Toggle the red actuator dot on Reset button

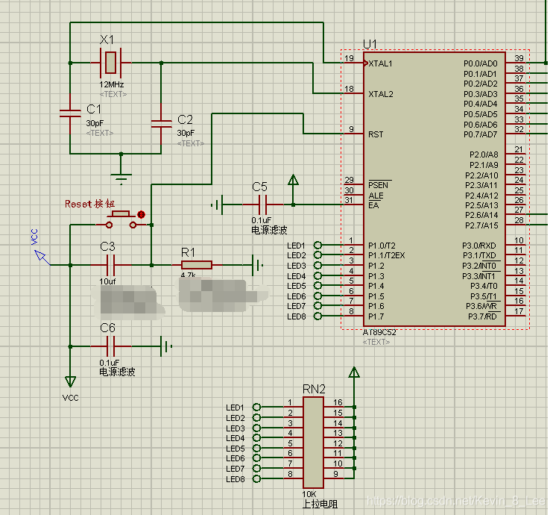(x=141, y=214)
